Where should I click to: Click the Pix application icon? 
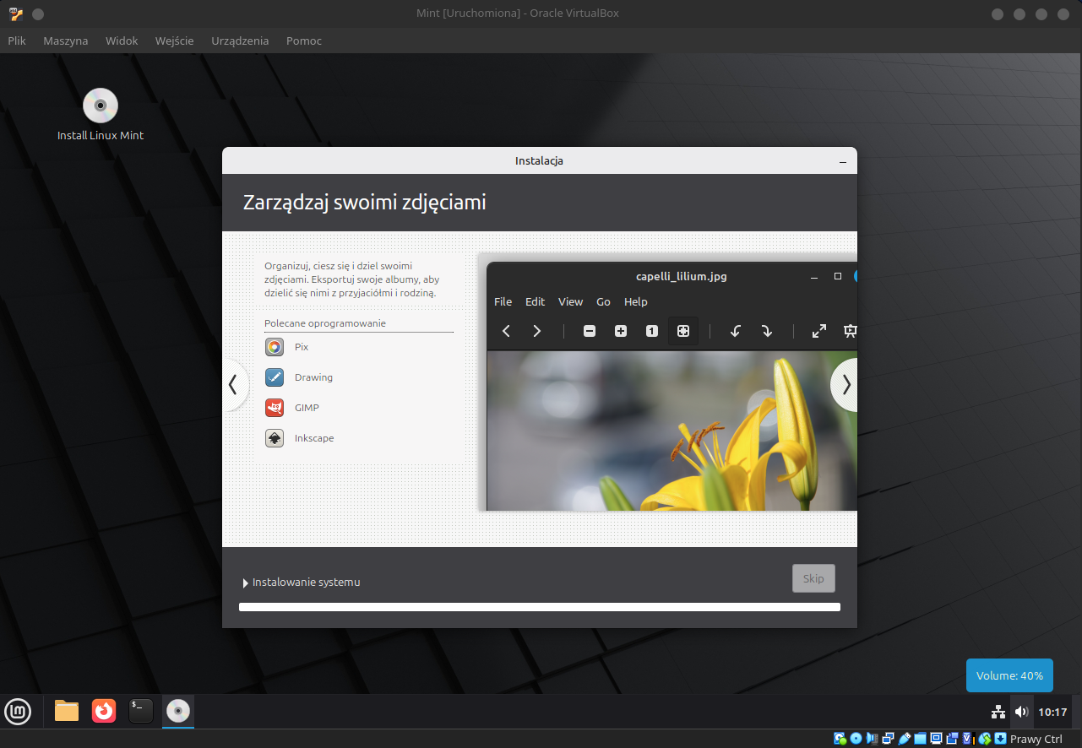click(x=275, y=347)
